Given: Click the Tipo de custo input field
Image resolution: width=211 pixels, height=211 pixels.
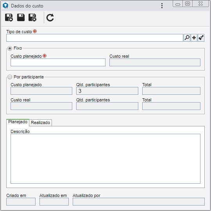Looking at the screenshot, I should click(95, 38).
